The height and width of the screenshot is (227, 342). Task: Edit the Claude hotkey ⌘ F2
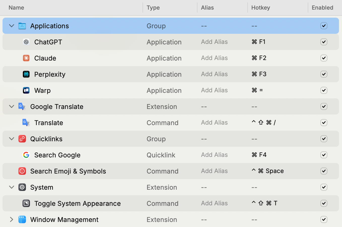pos(259,58)
